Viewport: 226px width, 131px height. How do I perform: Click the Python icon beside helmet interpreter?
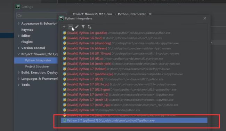(64, 69)
